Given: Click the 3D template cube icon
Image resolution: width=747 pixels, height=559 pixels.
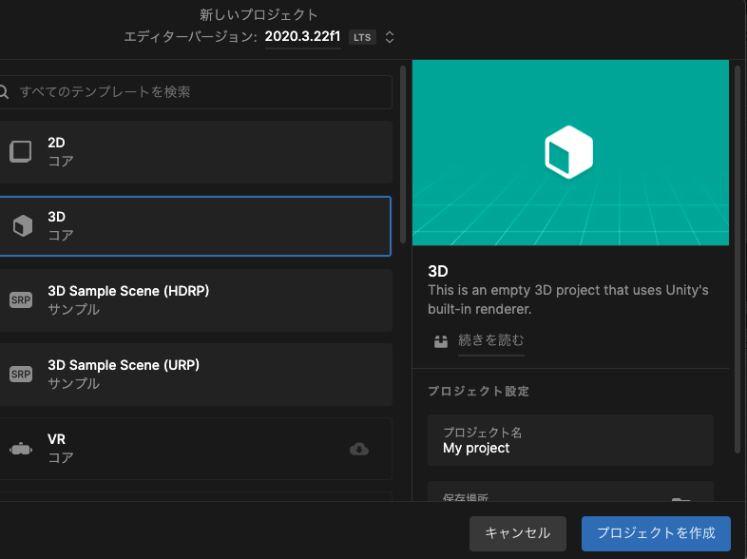Looking at the screenshot, I should click(23, 226).
